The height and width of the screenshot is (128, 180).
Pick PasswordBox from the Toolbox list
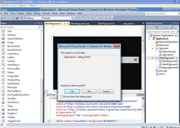click(x=14, y=69)
